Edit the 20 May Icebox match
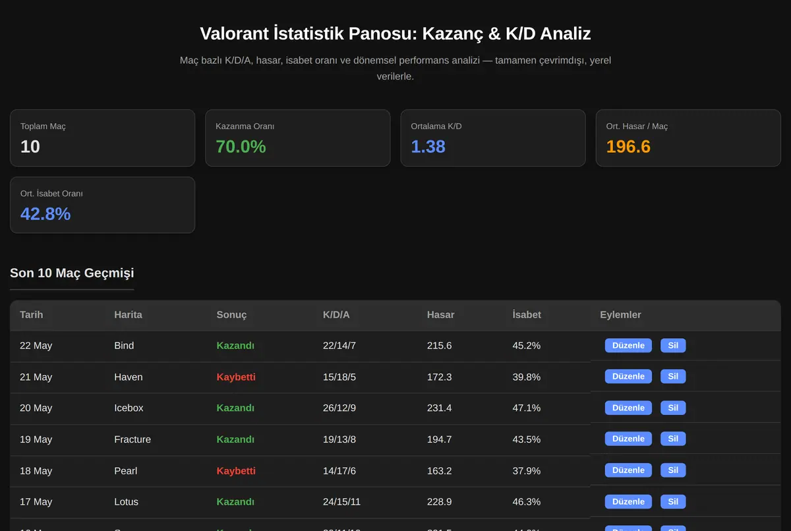The image size is (791, 531). coord(628,408)
